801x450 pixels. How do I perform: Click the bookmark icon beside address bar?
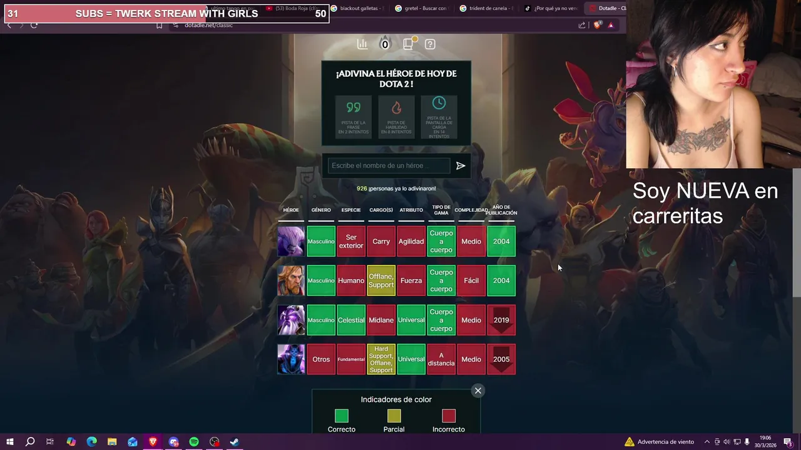[159, 25]
